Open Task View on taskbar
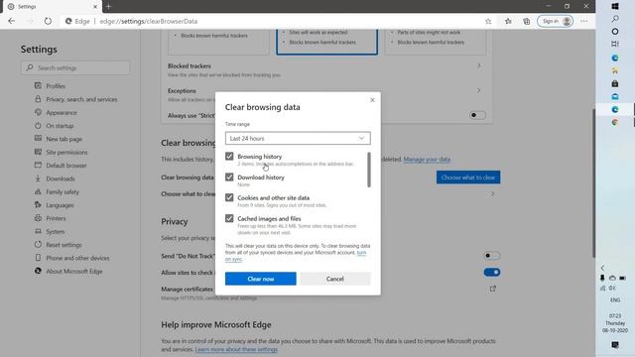This screenshot has width=635, height=357. click(x=615, y=44)
